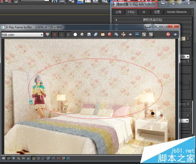Click the region render teapot icon

pyautogui.click(x=130, y=34)
